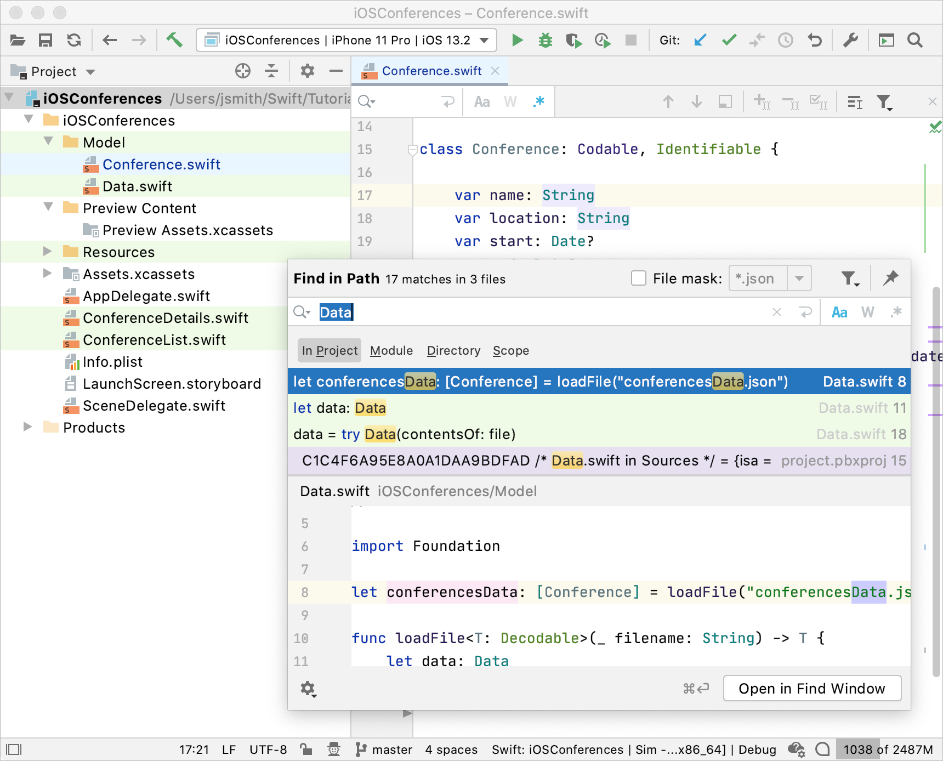Start debugging with the bug icon

546,40
